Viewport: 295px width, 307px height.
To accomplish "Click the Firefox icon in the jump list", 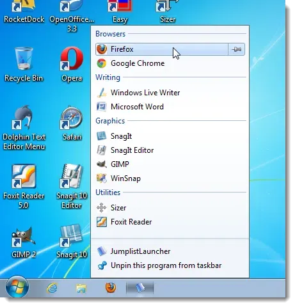I will click(102, 49).
